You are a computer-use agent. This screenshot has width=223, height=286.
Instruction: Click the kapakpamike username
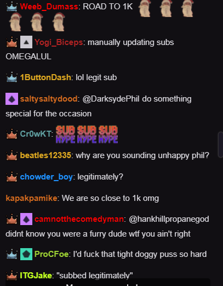(31, 198)
